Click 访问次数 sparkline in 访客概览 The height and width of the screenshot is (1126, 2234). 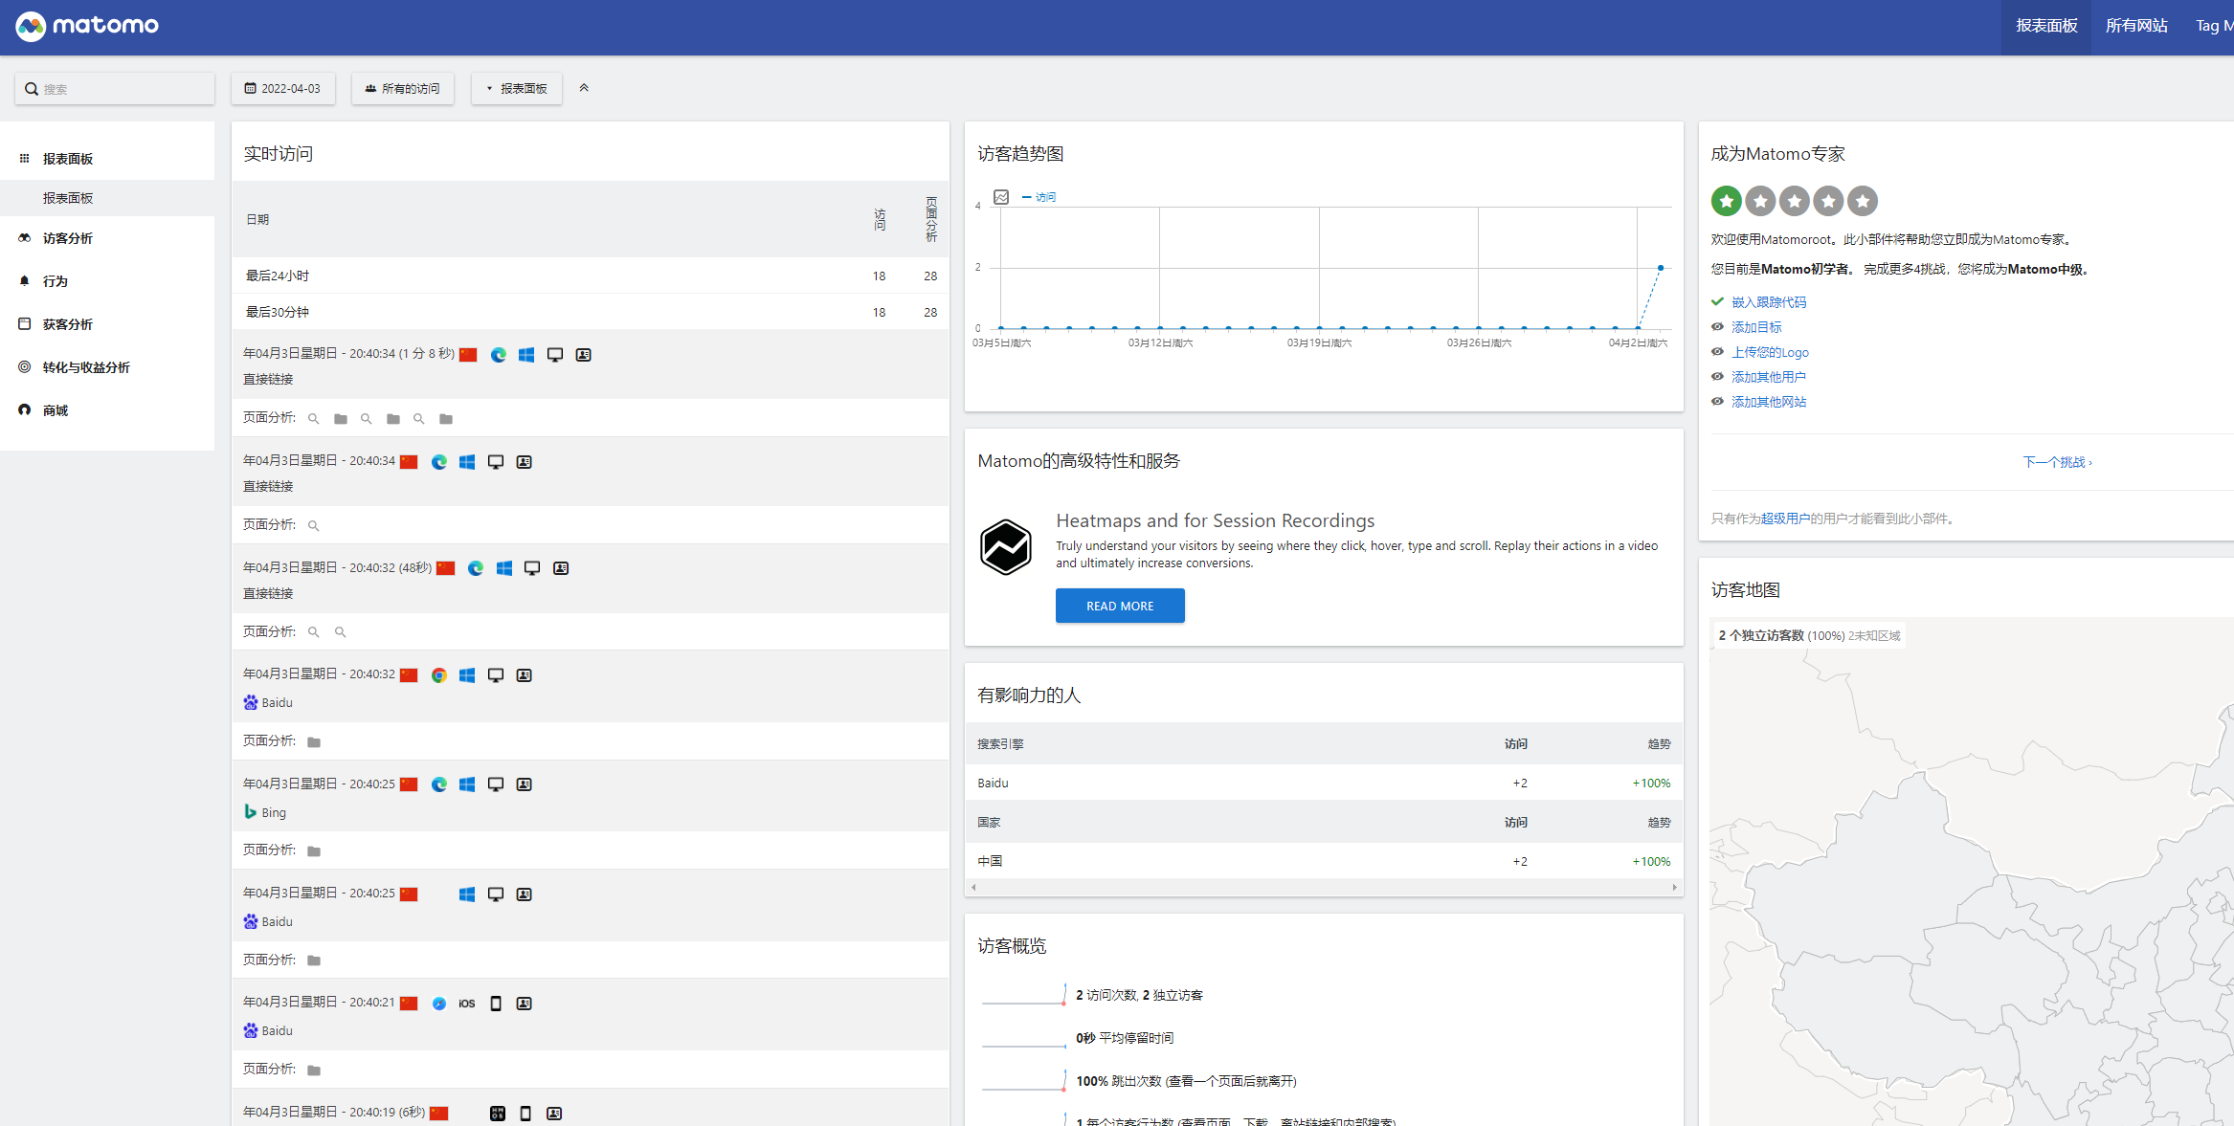click(x=1024, y=995)
